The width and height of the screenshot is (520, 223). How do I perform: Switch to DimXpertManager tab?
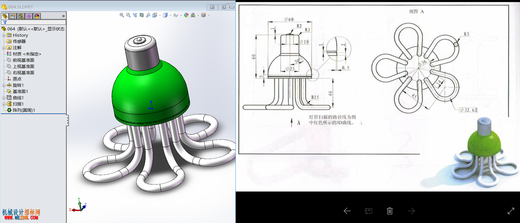(29, 16)
